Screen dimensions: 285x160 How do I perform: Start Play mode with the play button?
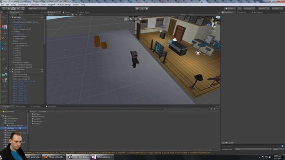click(138, 8)
